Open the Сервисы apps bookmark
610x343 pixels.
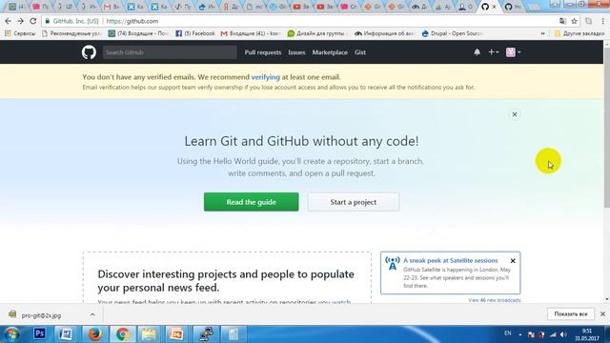[20, 33]
